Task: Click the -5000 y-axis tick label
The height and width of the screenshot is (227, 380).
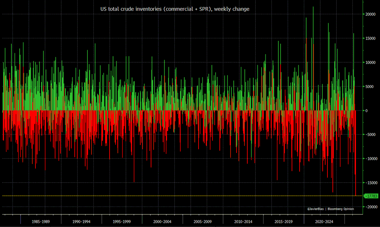Action: [x=370, y=135]
